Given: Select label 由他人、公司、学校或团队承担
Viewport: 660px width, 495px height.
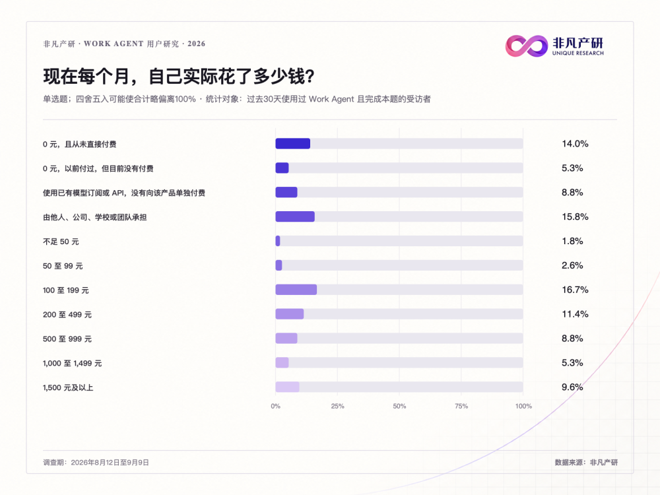Looking at the screenshot, I should pyautogui.click(x=94, y=218).
